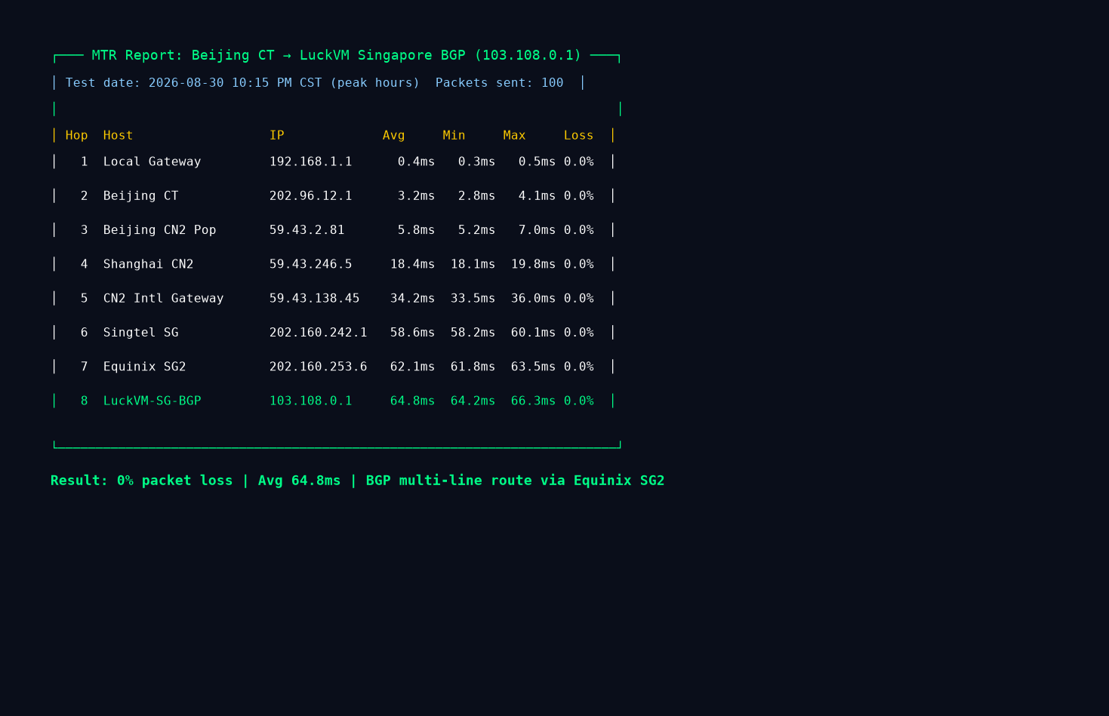1109x716 pixels.
Task: Click the 36.0ms max latency value
Action: (x=534, y=299)
